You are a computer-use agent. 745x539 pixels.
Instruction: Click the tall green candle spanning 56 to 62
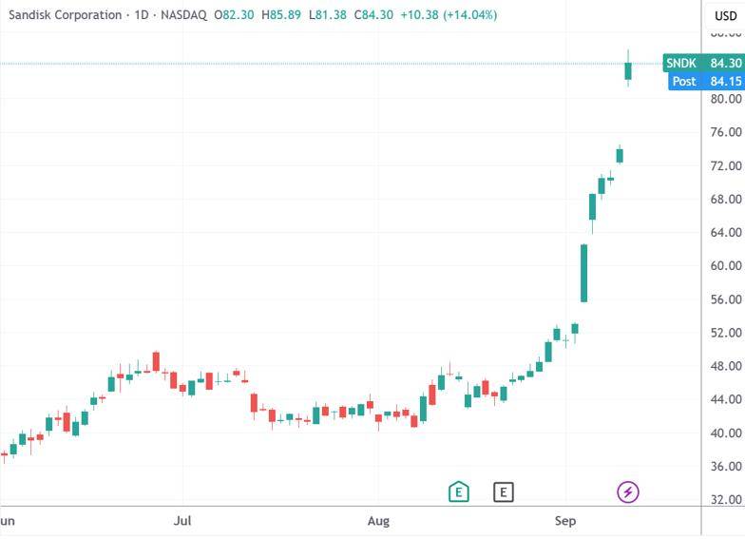[x=583, y=273]
